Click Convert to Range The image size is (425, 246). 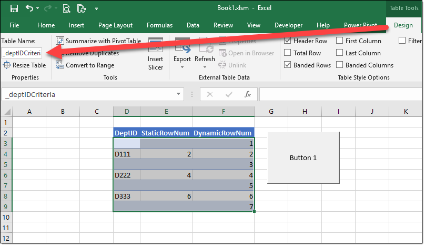(x=85, y=65)
